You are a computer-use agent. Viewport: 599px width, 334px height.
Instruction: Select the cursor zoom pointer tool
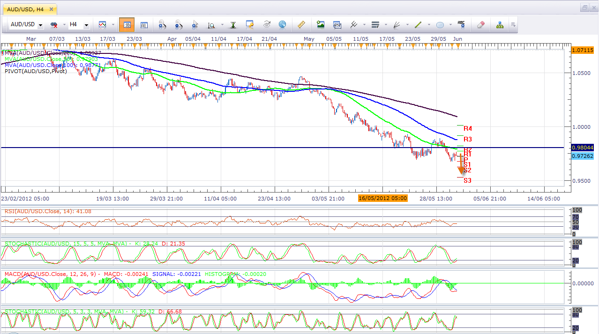[x=195, y=24]
